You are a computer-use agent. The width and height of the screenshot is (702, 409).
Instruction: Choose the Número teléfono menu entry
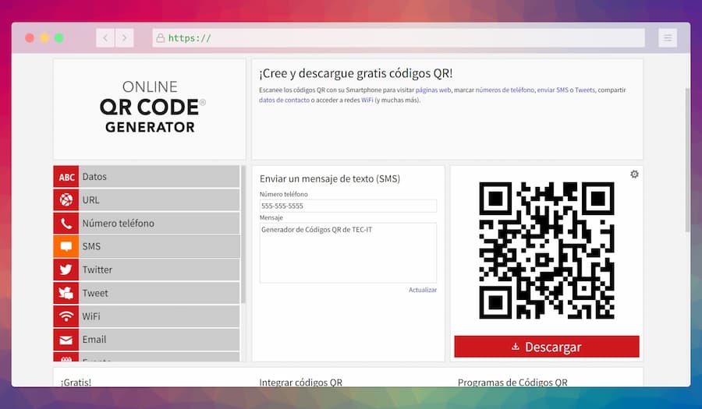[147, 223]
